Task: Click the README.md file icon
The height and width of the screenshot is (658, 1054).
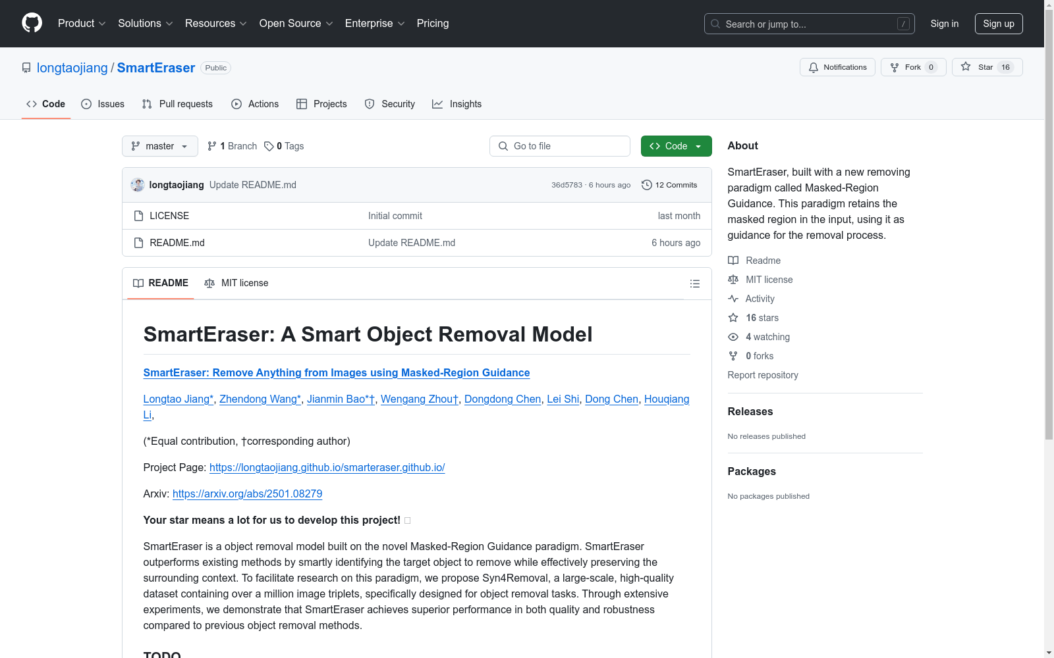Action: (x=138, y=243)
